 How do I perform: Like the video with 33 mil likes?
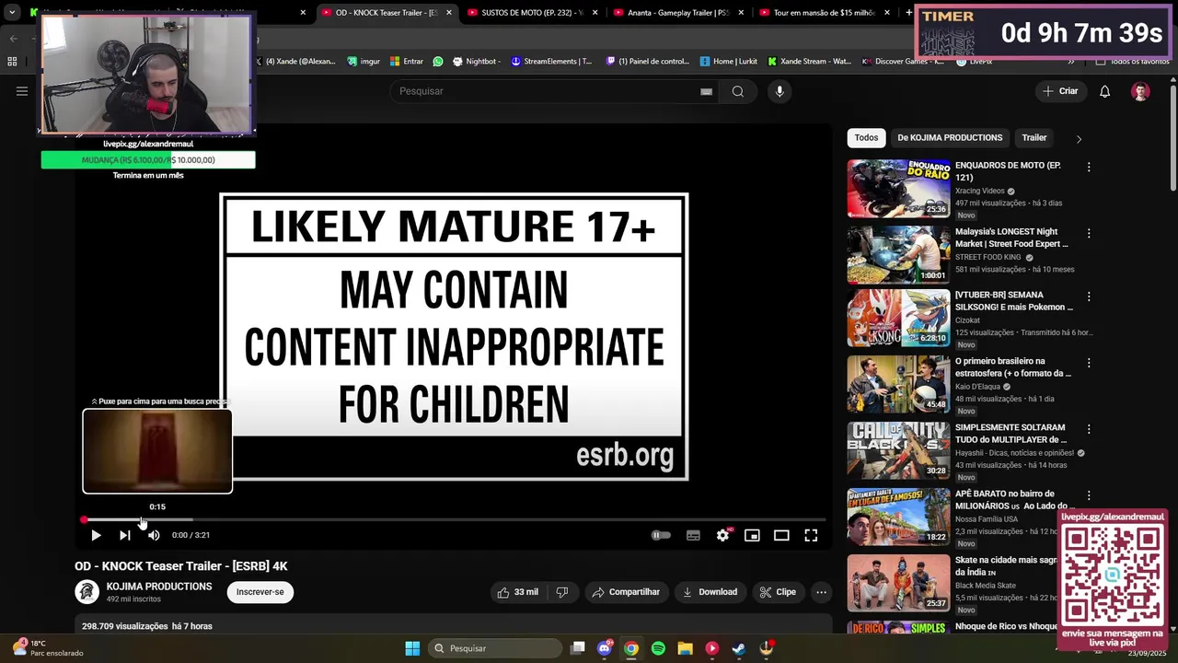517,592
